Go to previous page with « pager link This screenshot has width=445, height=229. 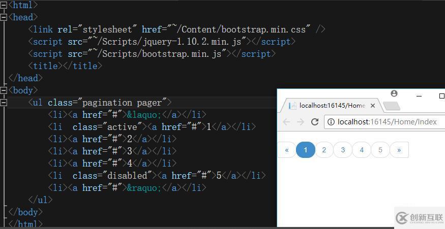point(287,150)
